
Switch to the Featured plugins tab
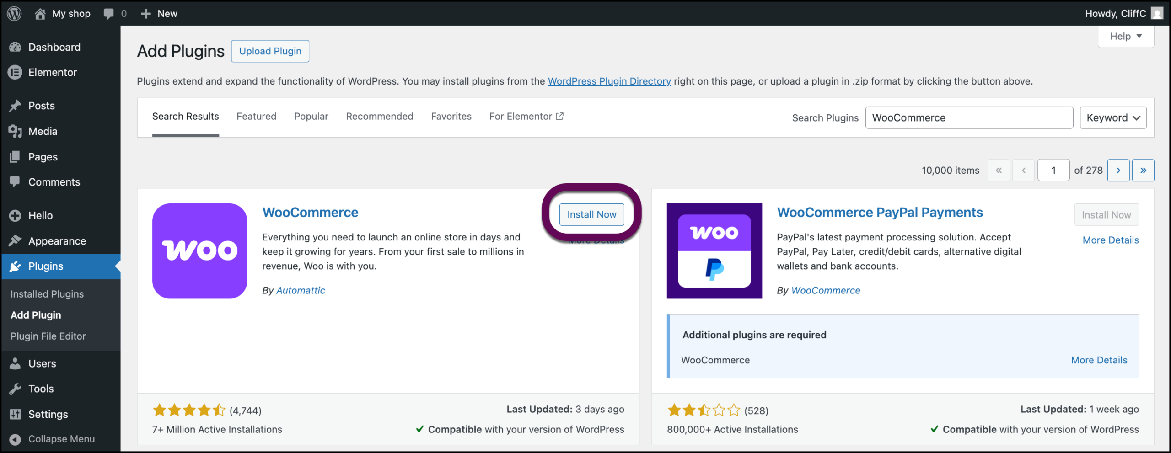257,116
